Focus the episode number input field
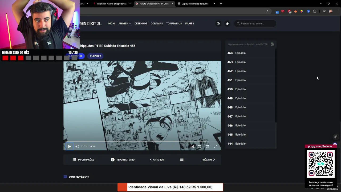The width and height of the screenshot is (341, 192). click(x=248, y=45)
